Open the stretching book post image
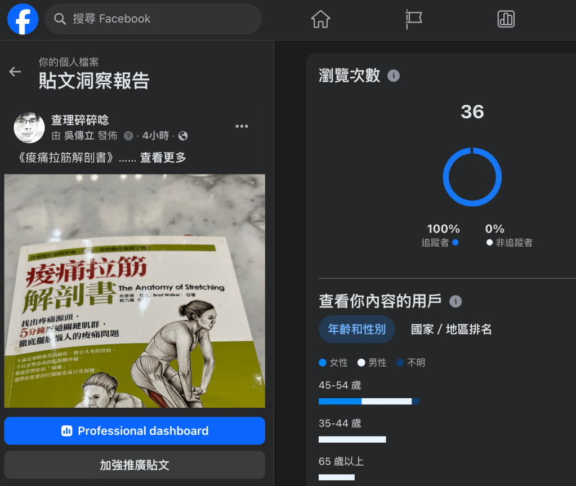 pos(135,291)
